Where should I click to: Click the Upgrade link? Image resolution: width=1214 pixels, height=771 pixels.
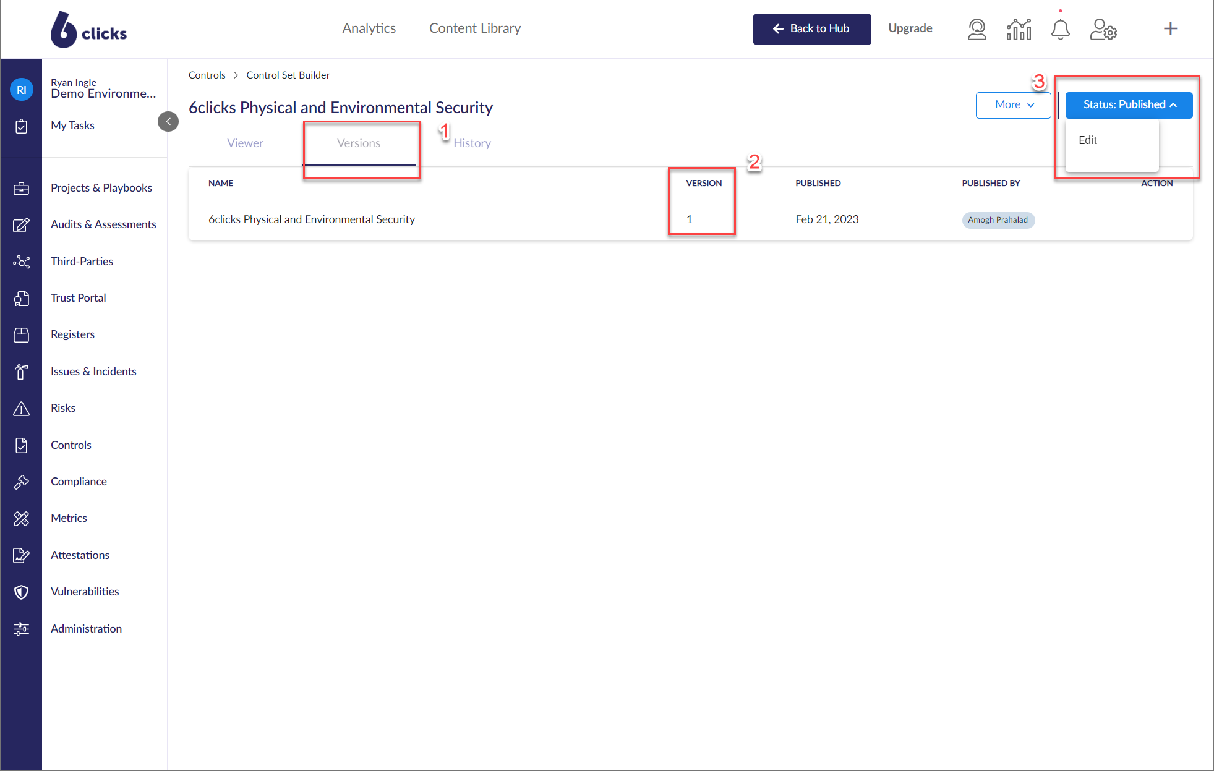[x=910, y=28]
